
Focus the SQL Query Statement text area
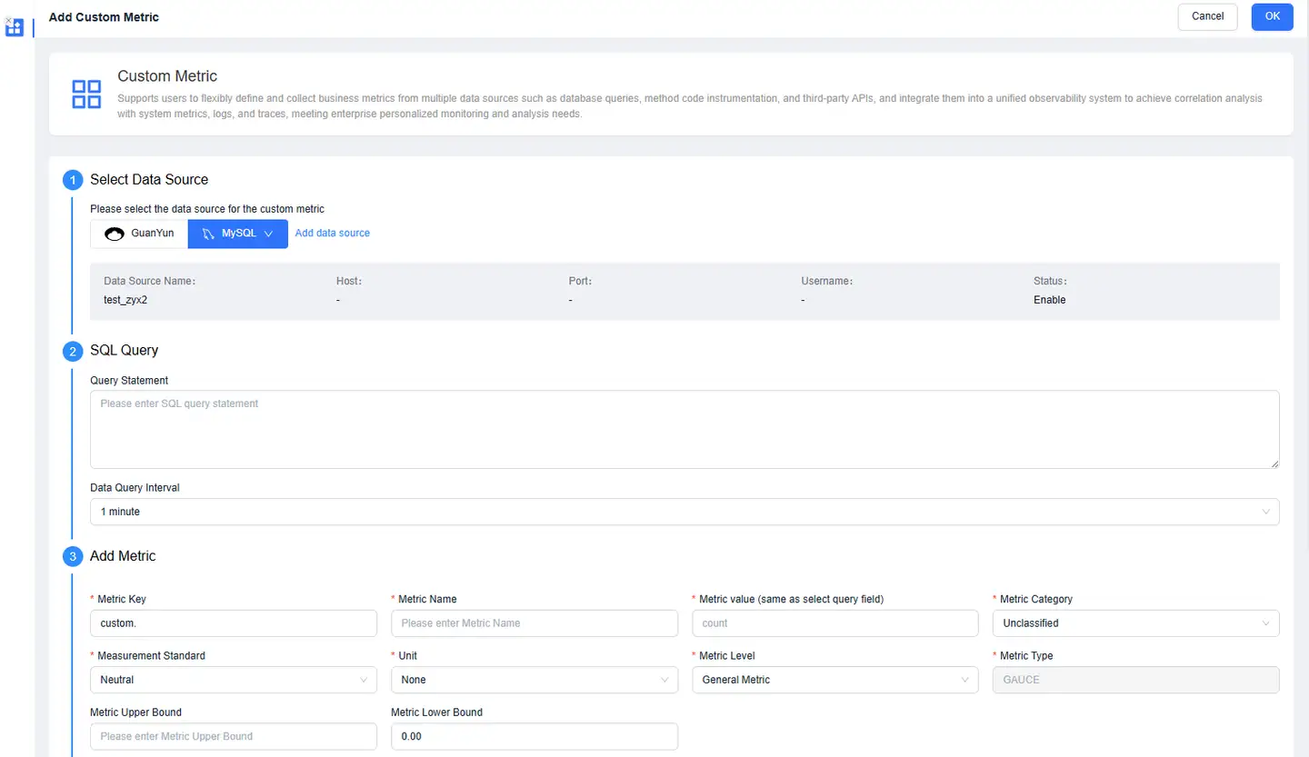[x=684, y=430]
